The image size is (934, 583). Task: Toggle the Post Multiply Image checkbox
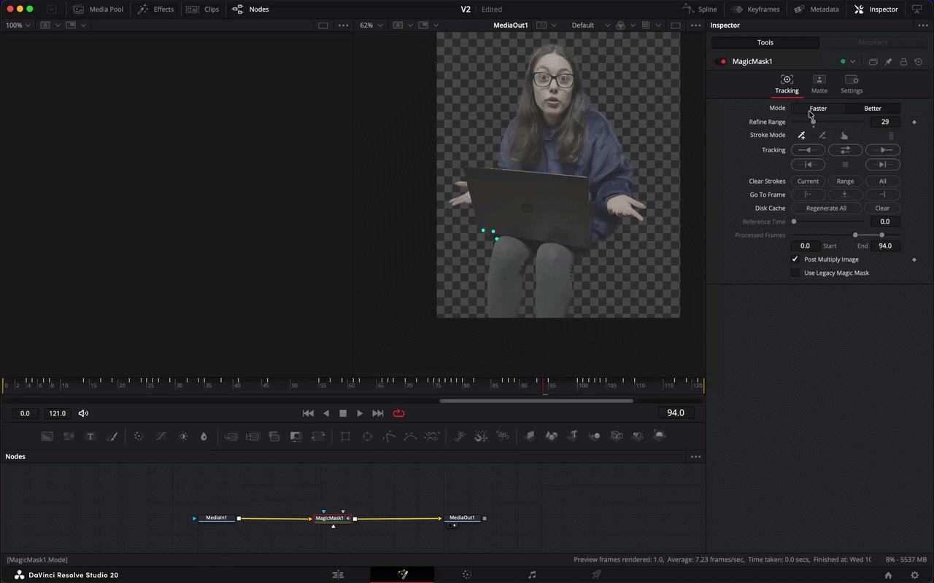click(795, 259)
